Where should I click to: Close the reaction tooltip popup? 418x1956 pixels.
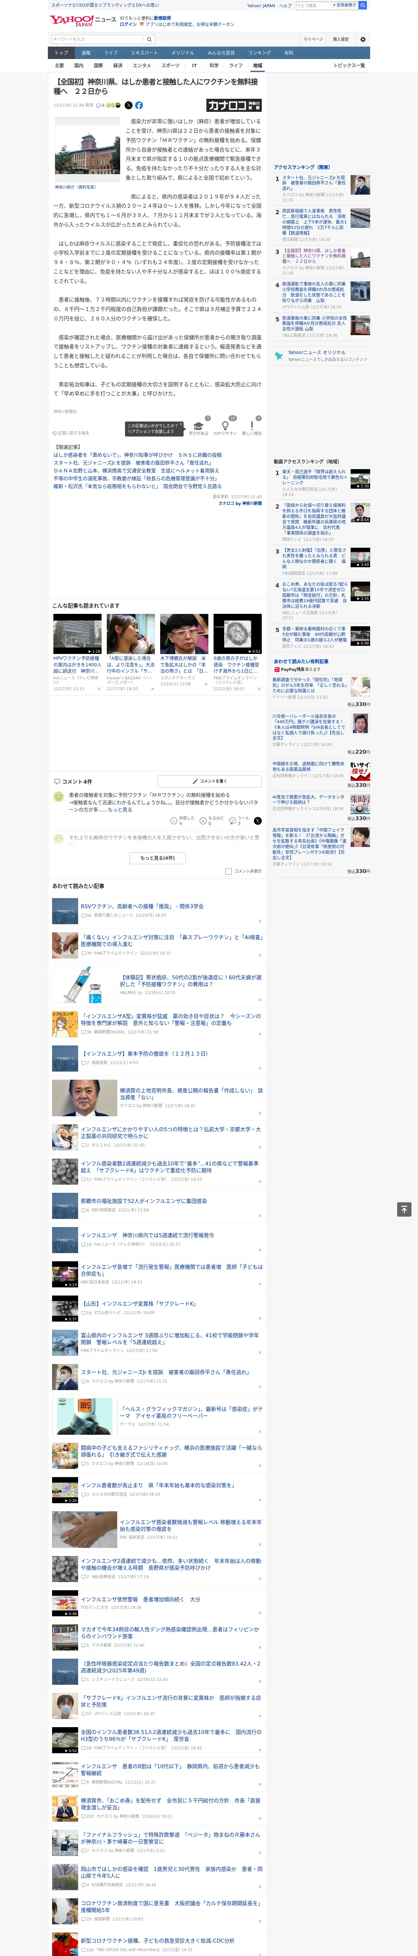click(x=182, y=425)
